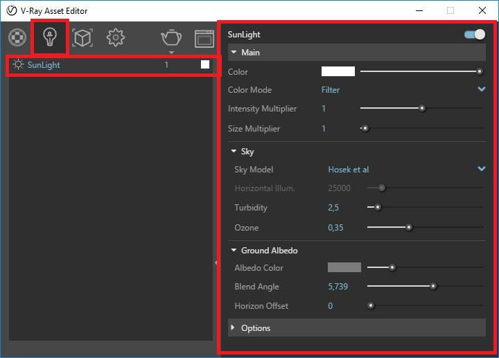The height and width of the screenshot is (358, 499).
Task: Click the SunLight intensity value 1 in list
Action: click(166, 65)
